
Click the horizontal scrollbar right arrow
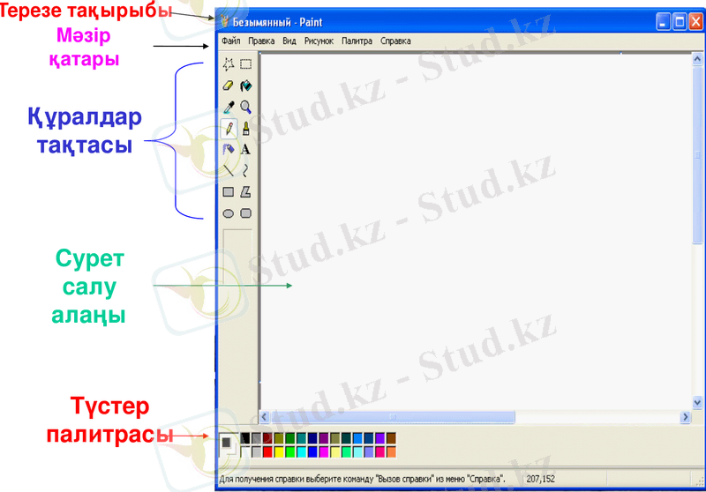pyautogui.click(x=685, y=416)
